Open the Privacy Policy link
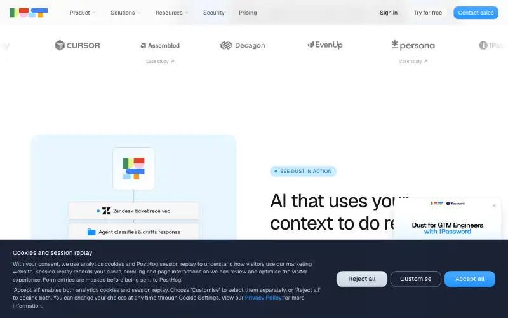The height and width of the screenshot is (318, 508). (x=263, y=298)
